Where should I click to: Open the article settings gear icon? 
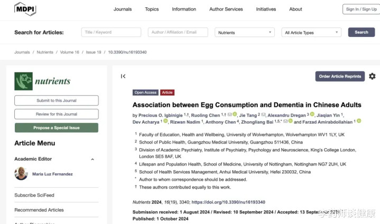tap(372, 76)
